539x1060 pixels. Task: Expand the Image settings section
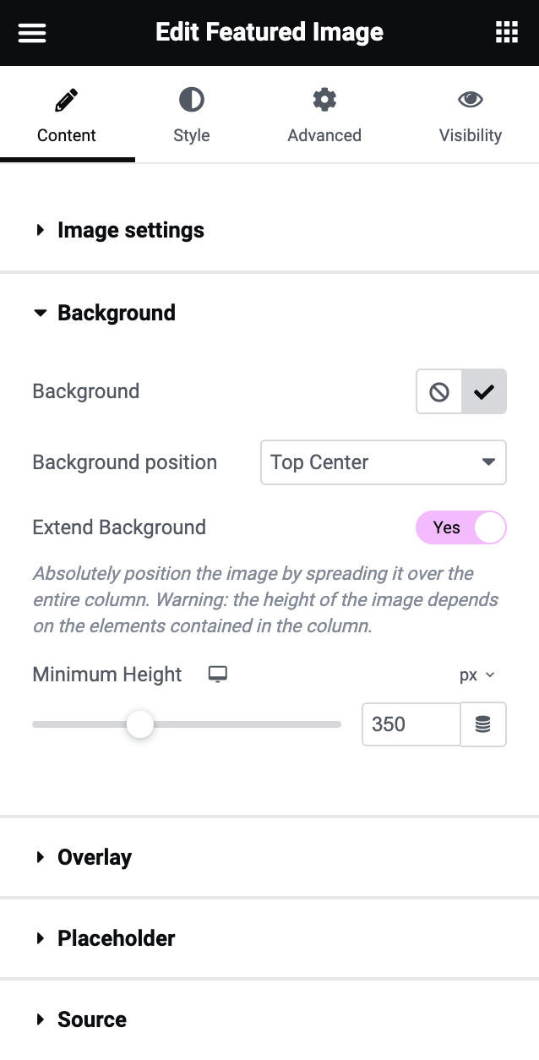(x=130, y=230)
